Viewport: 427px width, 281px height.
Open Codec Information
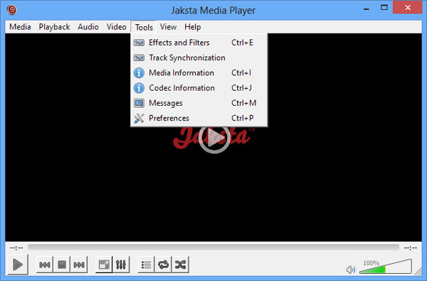(x=199, y=88)
